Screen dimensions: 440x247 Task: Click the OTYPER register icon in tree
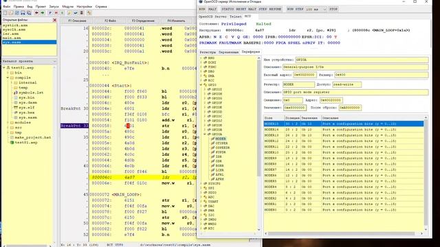(212, 143)
